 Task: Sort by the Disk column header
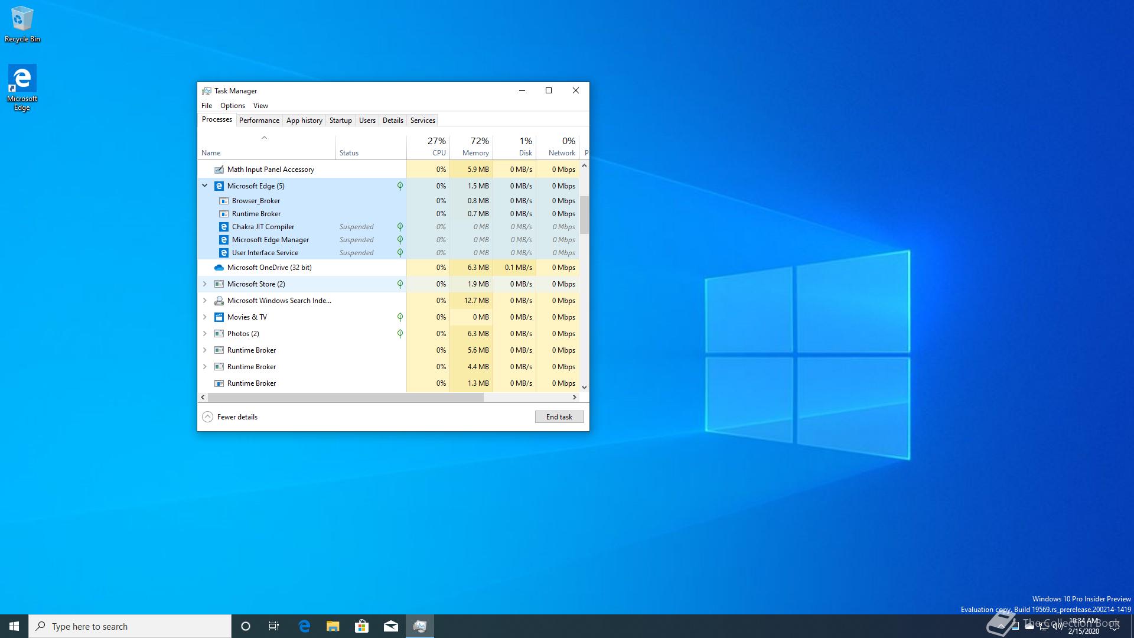(514, 148)
